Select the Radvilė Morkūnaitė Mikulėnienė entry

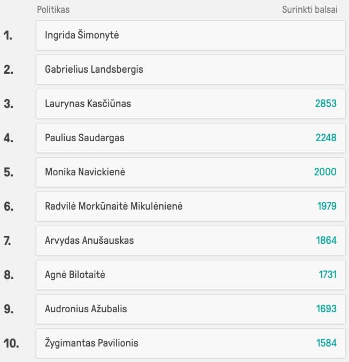[x=191, y=206]
